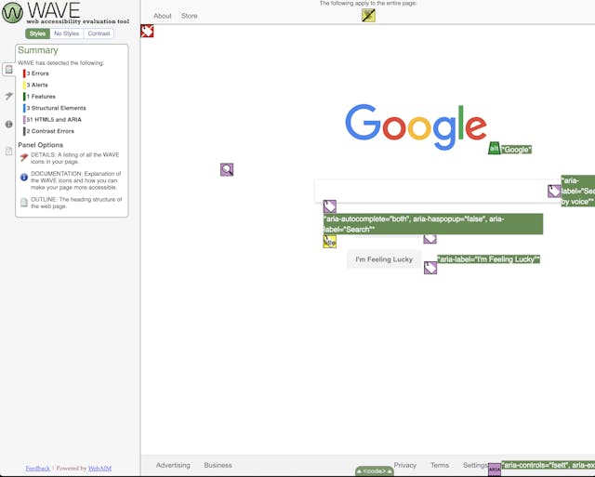
Task: Click the red error icon at page top-left
Action: [x=147, y=31]
